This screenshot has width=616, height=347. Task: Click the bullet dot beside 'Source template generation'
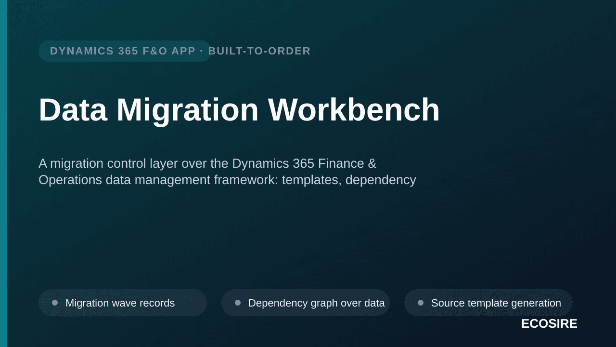(x=421, y=303)
